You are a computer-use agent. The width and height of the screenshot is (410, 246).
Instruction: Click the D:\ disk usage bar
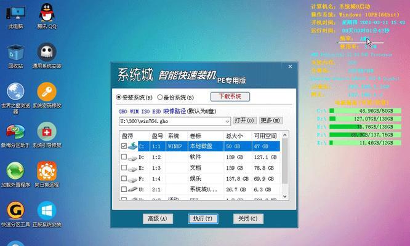pos(365,119)
